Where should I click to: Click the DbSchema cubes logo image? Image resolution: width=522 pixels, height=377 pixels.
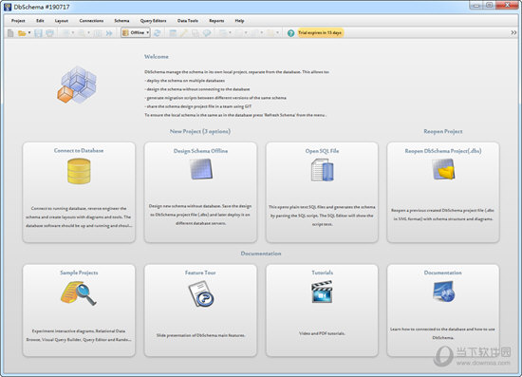pos(77,85)
